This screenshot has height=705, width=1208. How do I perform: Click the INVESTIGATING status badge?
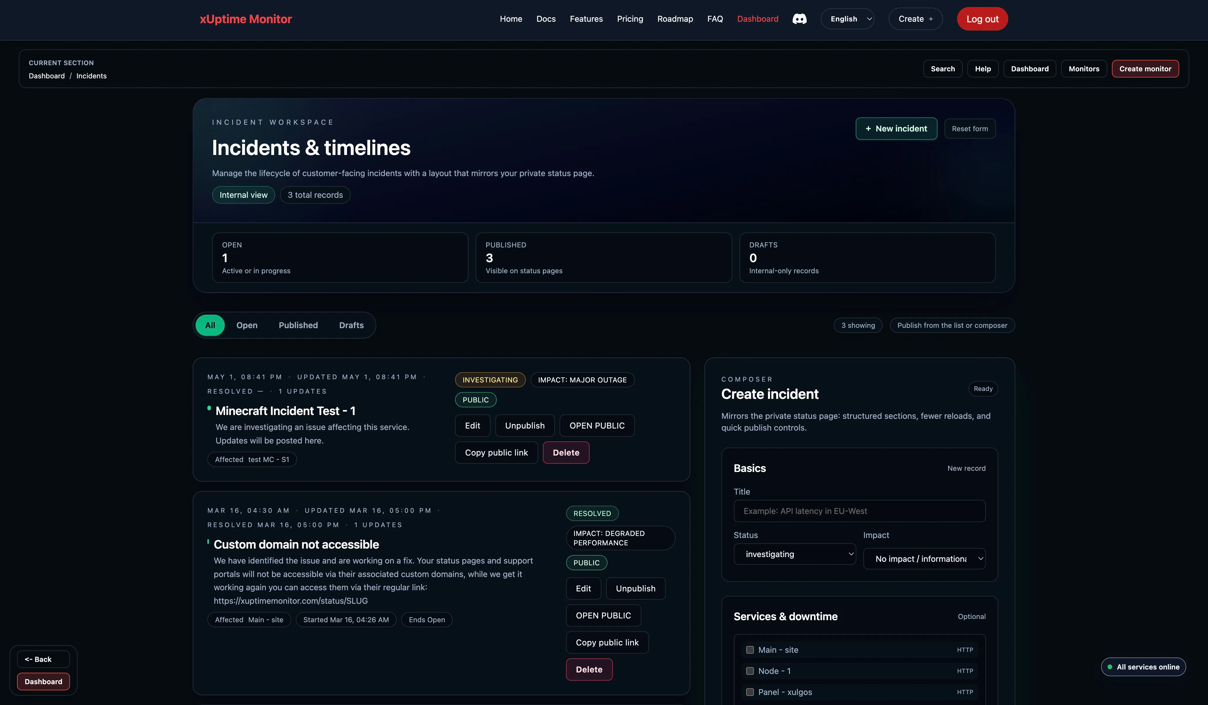click(x=490, y=380)
